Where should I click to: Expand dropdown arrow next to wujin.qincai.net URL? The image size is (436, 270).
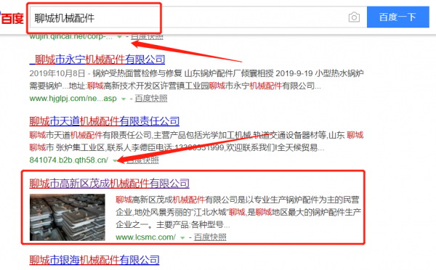tap(119, 37)
